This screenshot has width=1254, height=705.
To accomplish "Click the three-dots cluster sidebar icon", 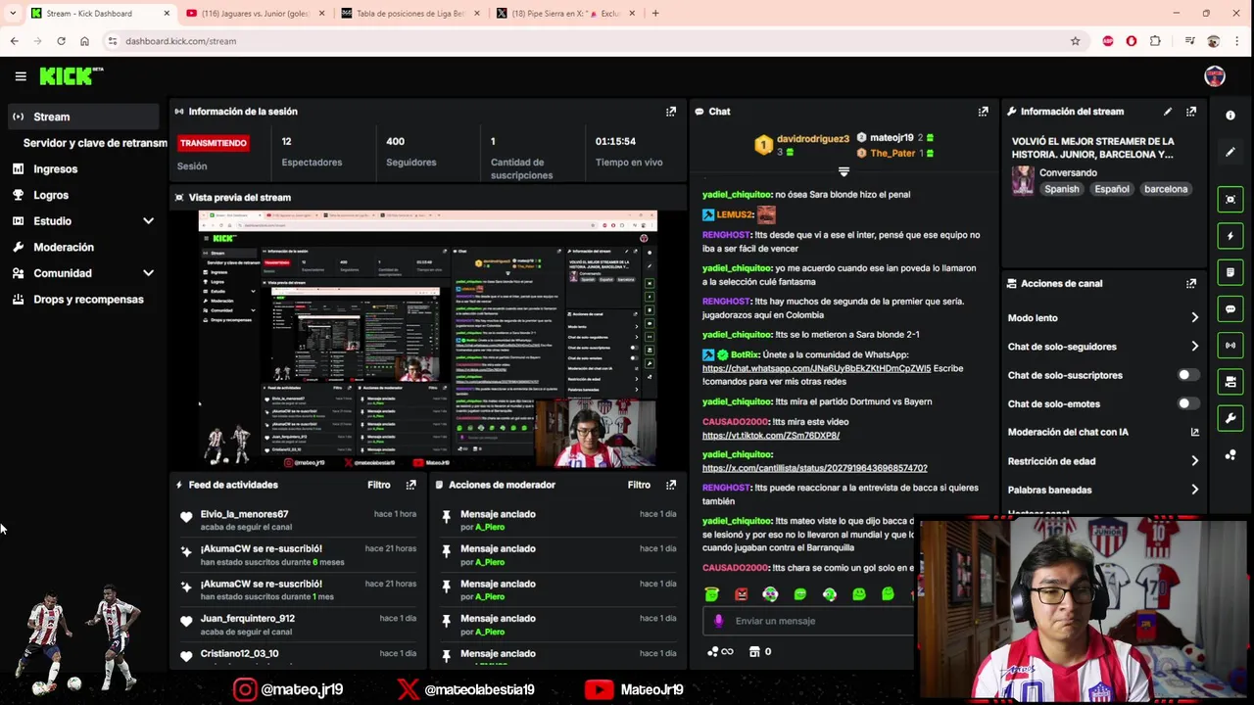I will click(1230, 455).
